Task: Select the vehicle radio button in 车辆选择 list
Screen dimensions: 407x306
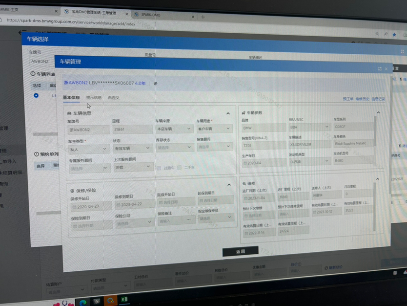Action: 36,95
